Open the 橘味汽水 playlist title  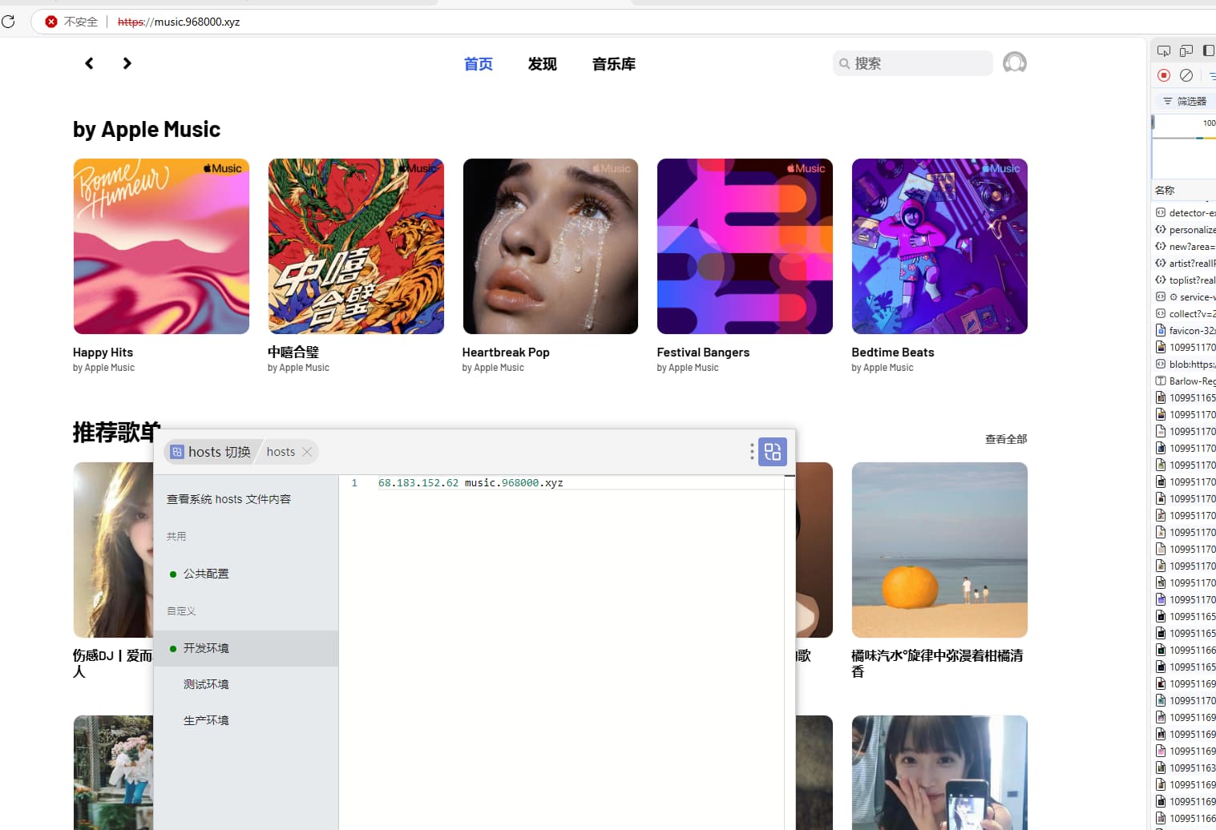937,663
